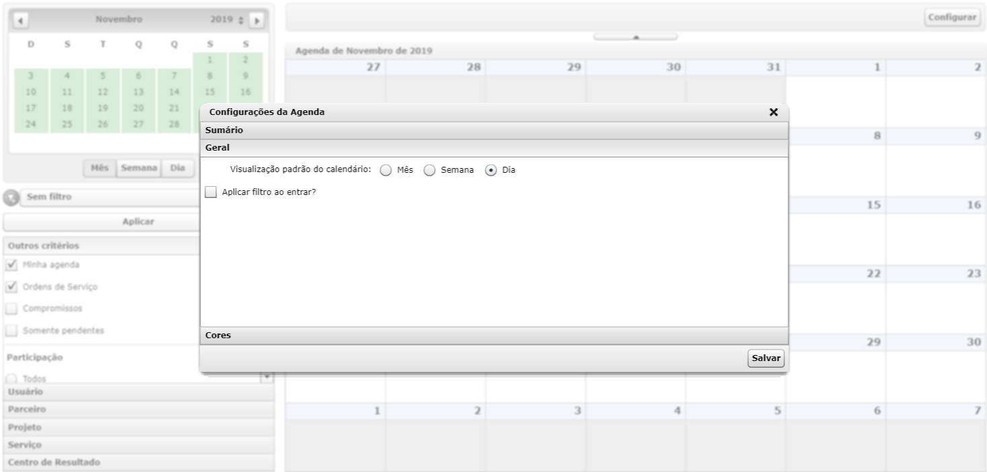Expand the Usuário filter section
The height and width of the screenshot is (472, 987).
tap(139, 391)
